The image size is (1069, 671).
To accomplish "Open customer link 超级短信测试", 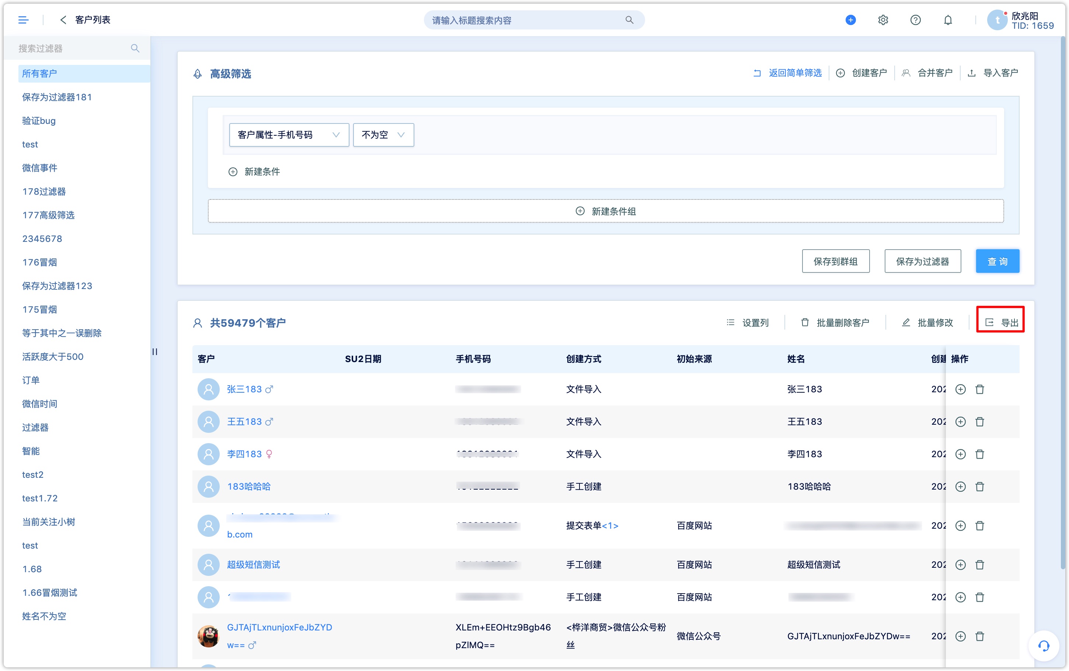I will click(x=253, y=564).
